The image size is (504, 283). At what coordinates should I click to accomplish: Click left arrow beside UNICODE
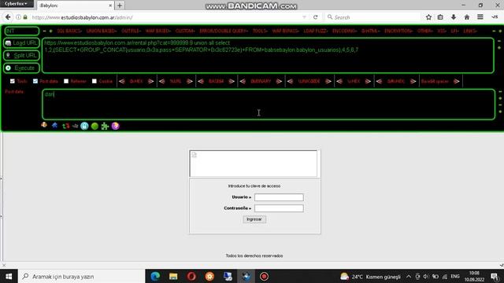pos(291,82)
